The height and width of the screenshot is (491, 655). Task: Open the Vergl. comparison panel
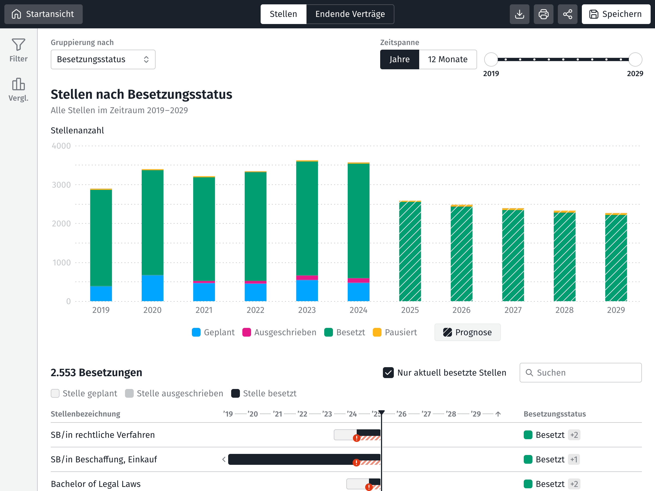coord(18,90)
